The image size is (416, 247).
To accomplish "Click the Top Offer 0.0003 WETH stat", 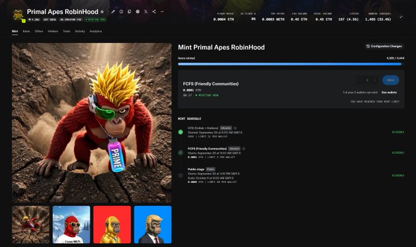I will pyautogui.click(x=273, y=17).
